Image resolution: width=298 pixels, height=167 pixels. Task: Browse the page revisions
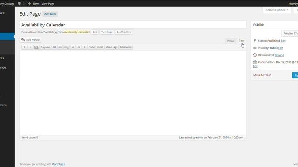[x=279, y=55]
